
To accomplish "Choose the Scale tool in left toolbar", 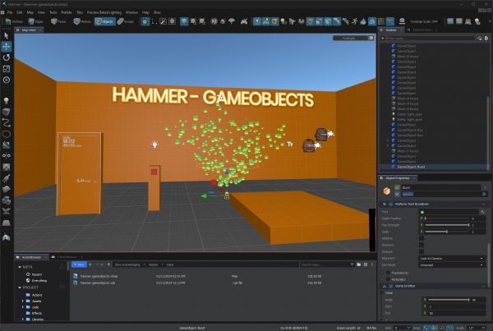I will click(7, 69).
